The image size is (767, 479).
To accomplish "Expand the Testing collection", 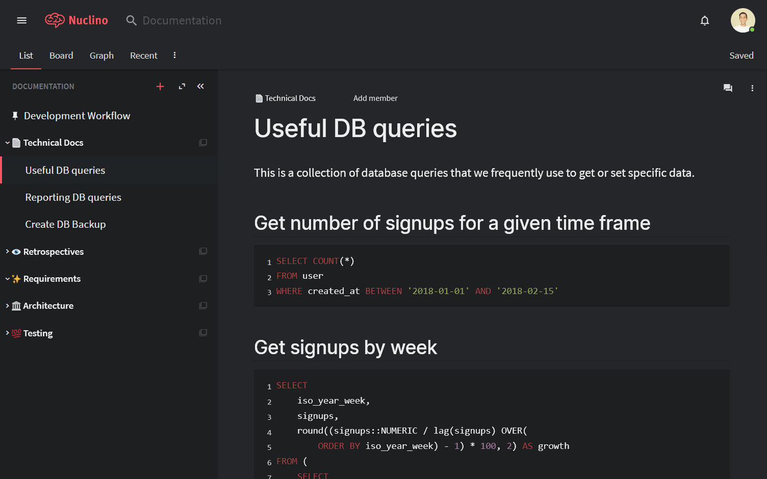I will 7,333.
